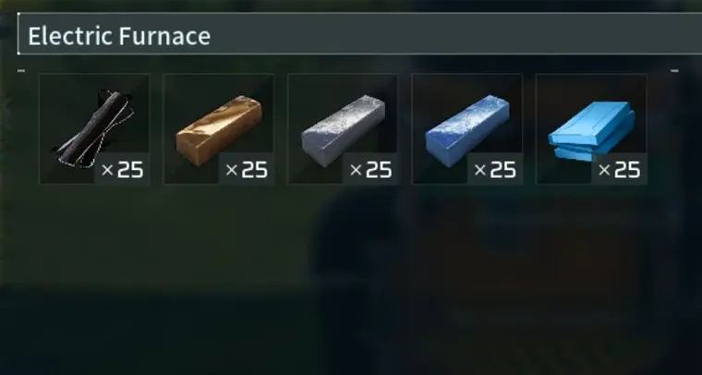
Task: Click the × symbol in the silver ingot's badge
Action: pyautogui.click(x=356, y=170)
